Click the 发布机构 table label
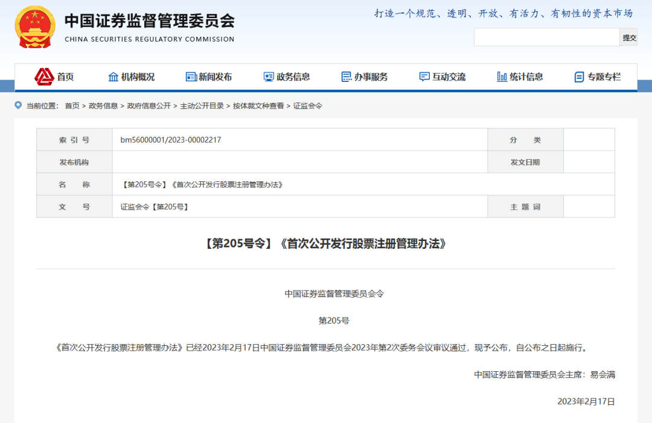 [x=74, y=162]
